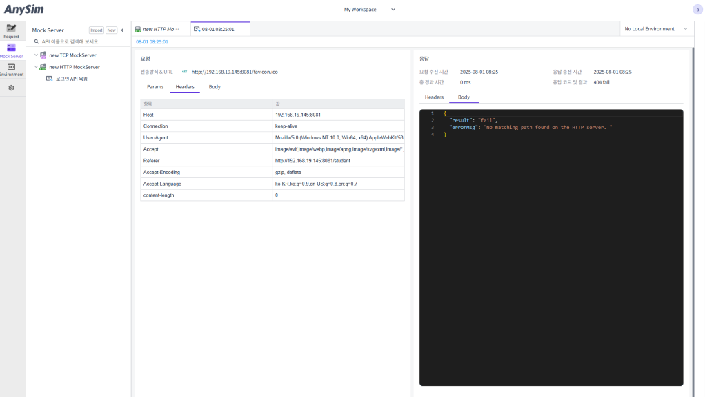Open the My Workspace dropdown
The image size is (705, 397).
[x=370, y=10]
